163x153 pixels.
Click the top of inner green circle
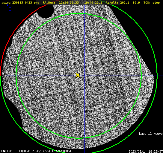[79, 13]
